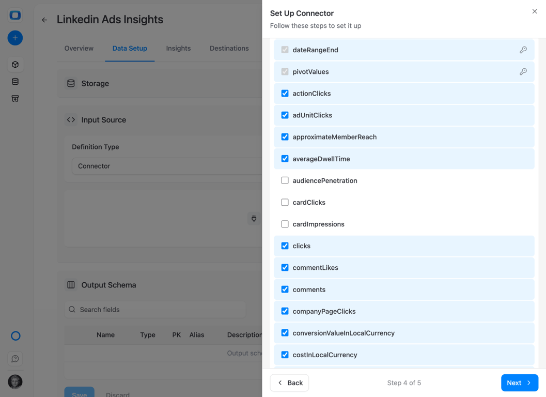Click the disabled pivotValues checkbox

(x=285, y=71)
